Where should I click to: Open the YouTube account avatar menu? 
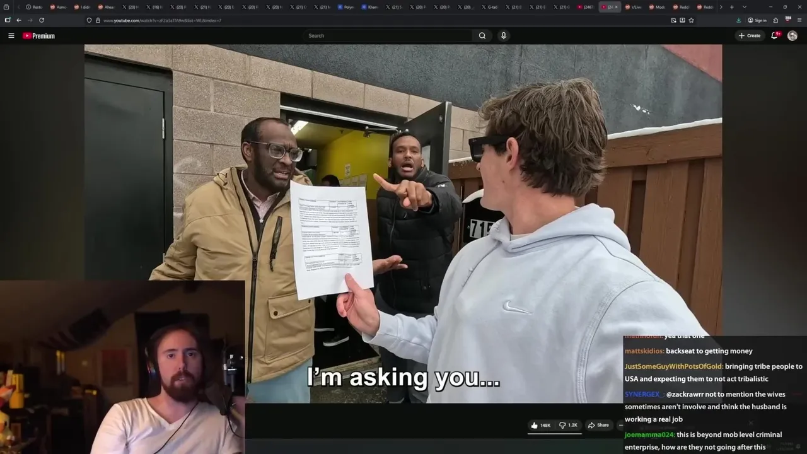792,36
